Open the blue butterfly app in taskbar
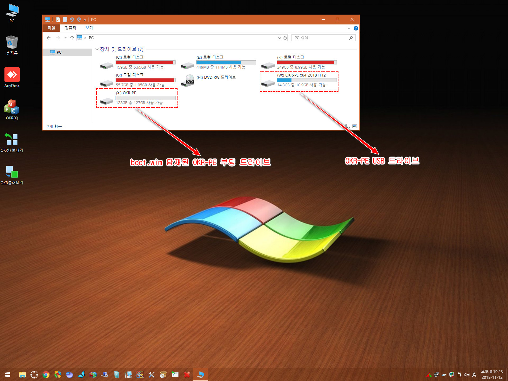The image size is (508, 381). tap(81, 375)
